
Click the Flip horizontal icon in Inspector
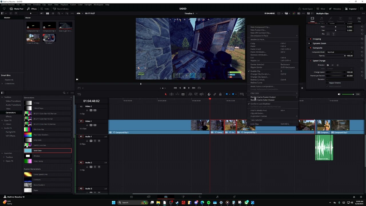[x=328, y=34]
